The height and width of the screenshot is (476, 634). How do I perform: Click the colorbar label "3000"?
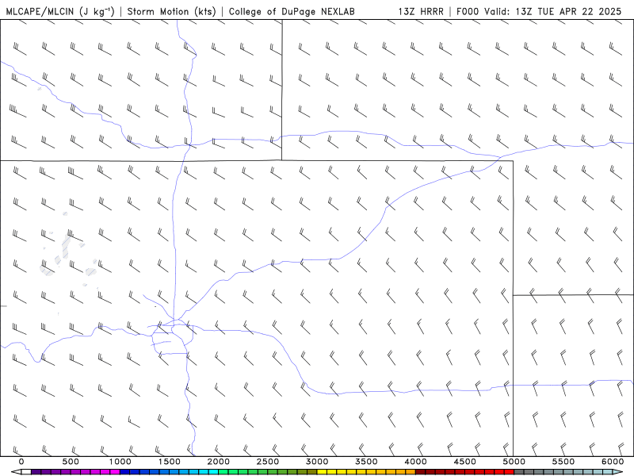click(318, 462)
